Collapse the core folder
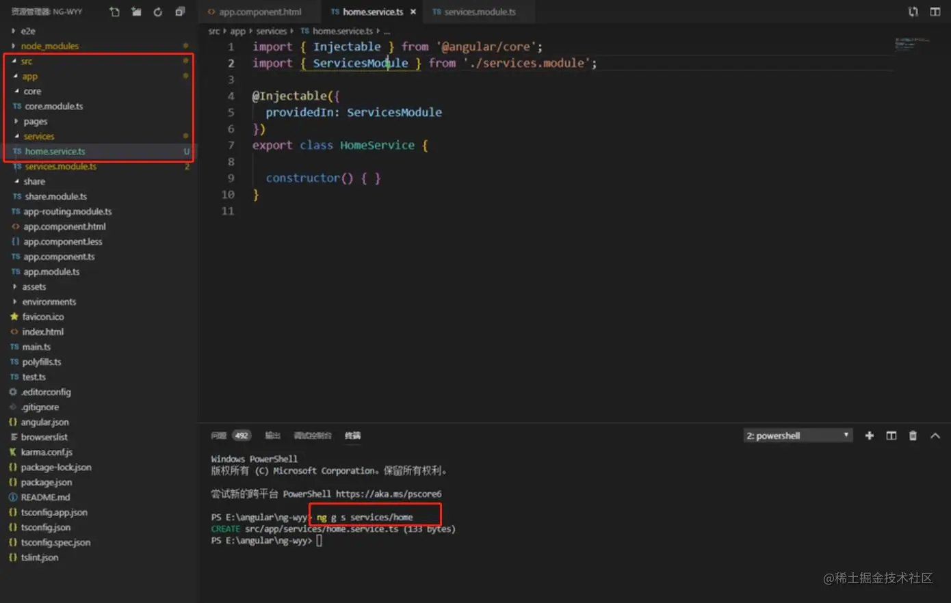The width and height of the screenshot is (951, 603). (32, 91)
